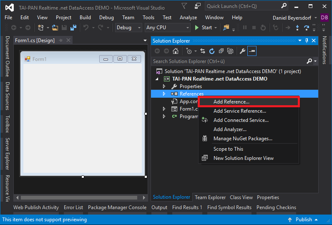Click the Refresh icon in Solution Explorer

coord(212,51)
